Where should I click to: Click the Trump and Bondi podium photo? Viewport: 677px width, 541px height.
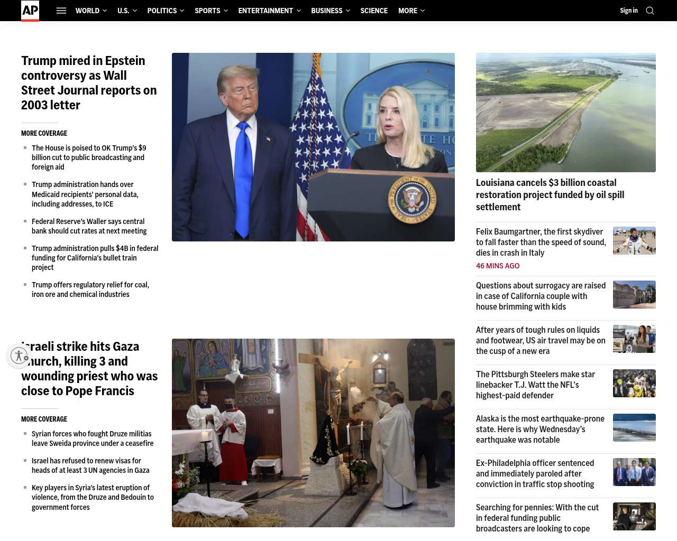point(313,147)
